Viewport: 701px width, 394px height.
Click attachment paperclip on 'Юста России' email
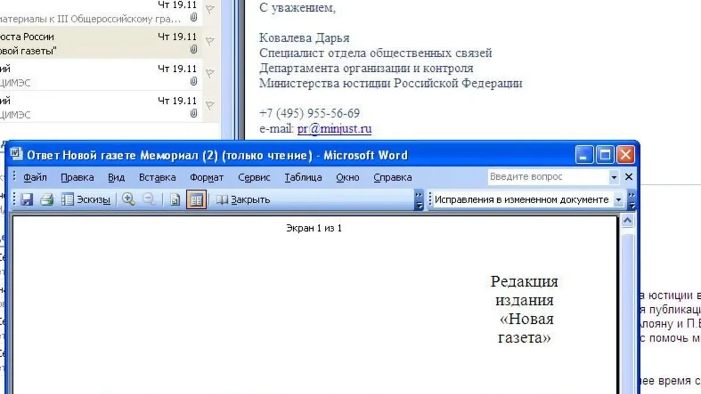click(193, 49)
